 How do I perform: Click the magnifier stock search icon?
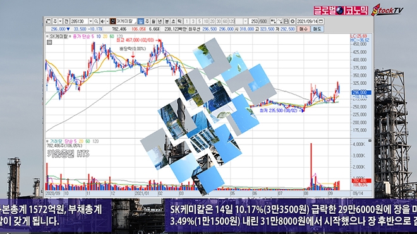pos(96,21)
